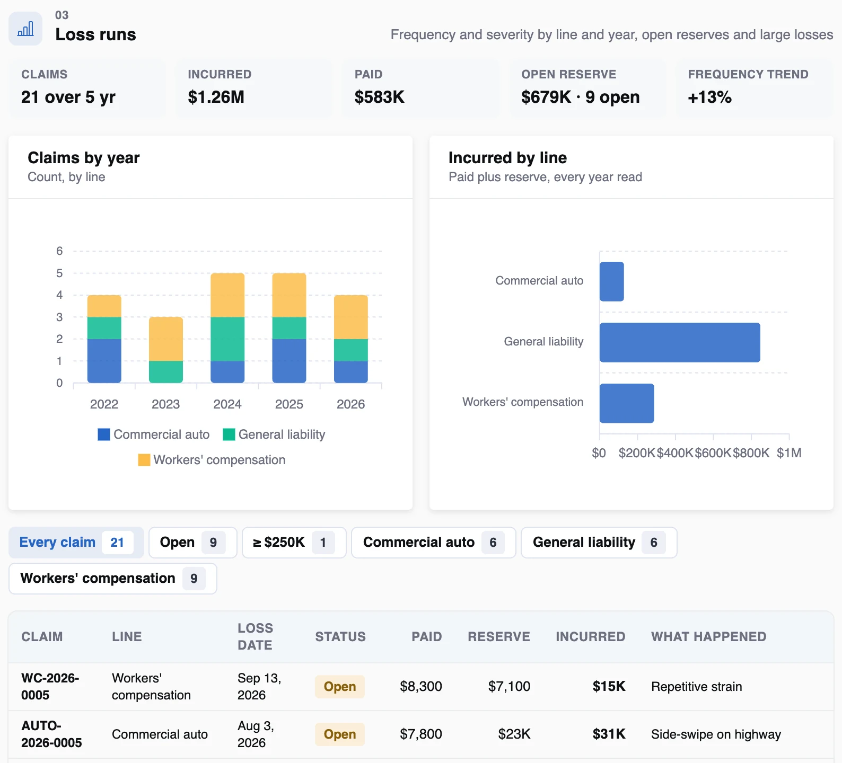The height and width of the screenshot is (763, 842).
Task: Click the Commercial auto incurred bar
Action: tap(612, 281)
